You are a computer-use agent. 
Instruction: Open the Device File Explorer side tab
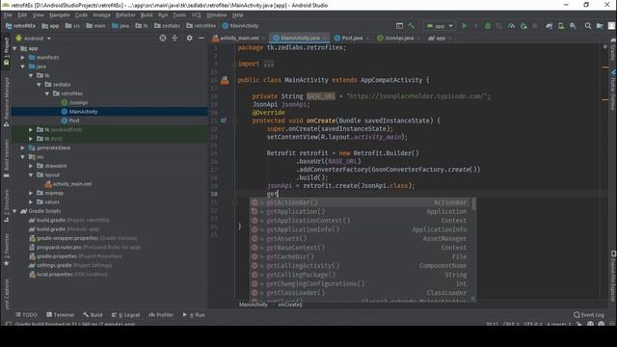point(613,276)
